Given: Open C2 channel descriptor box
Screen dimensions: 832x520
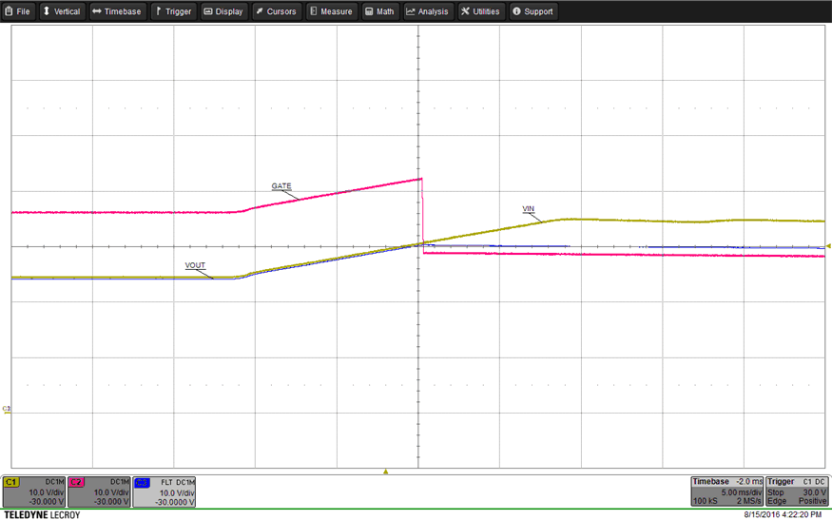Looking at the screenshot, I should point(99,491).
